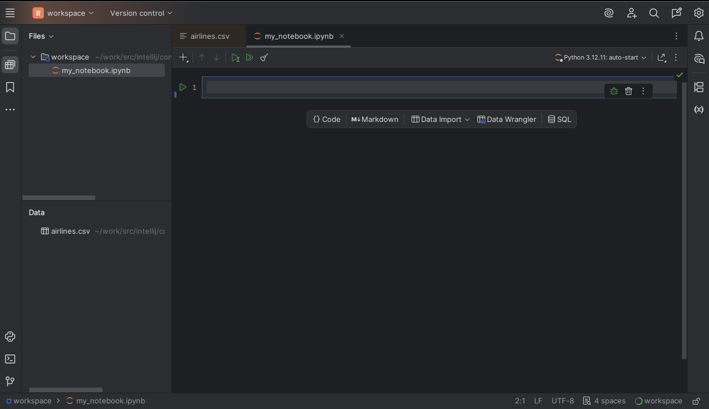Show the Variables panel in right sidebar
709x409 pixels.
click(699, 110)
